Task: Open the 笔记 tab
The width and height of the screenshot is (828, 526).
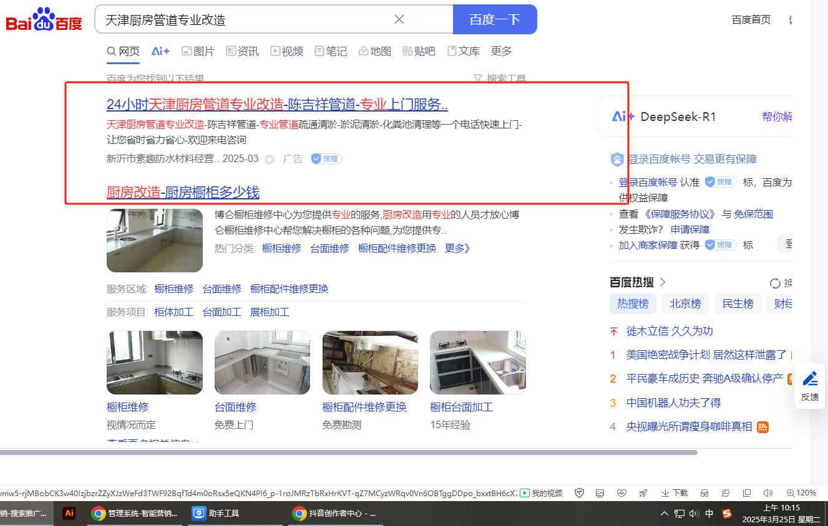Action: (x=331, y=51)
